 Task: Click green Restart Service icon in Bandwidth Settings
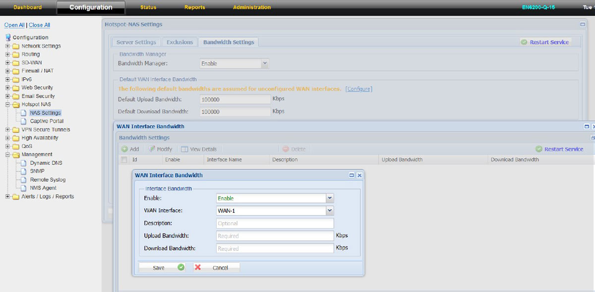pyautogui.click(x=539, y=149)
